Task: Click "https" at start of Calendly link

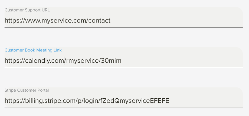Action: click(x=11, y=61)
